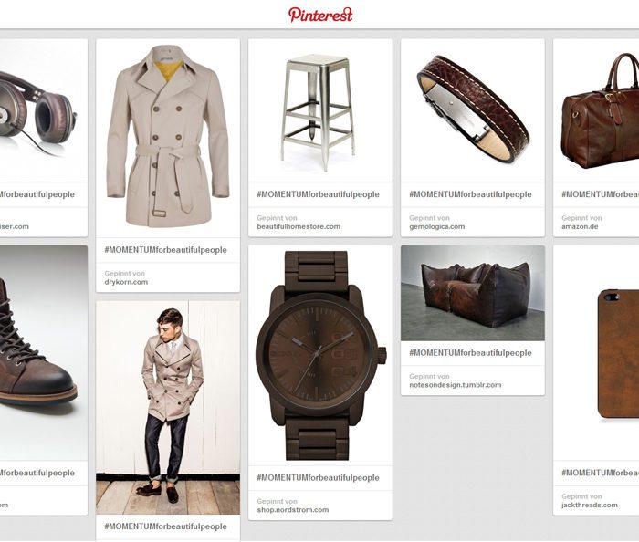Open the brown leather boot pin image
Image resolution: width=639 pixels, height=542 pixels.
43,353
